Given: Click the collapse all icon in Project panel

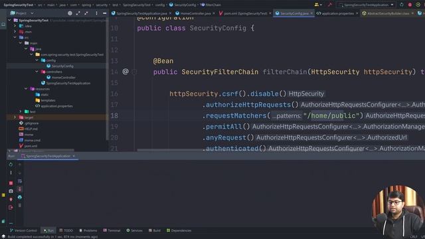Looking at the screenshot, I should pos(86,13).
